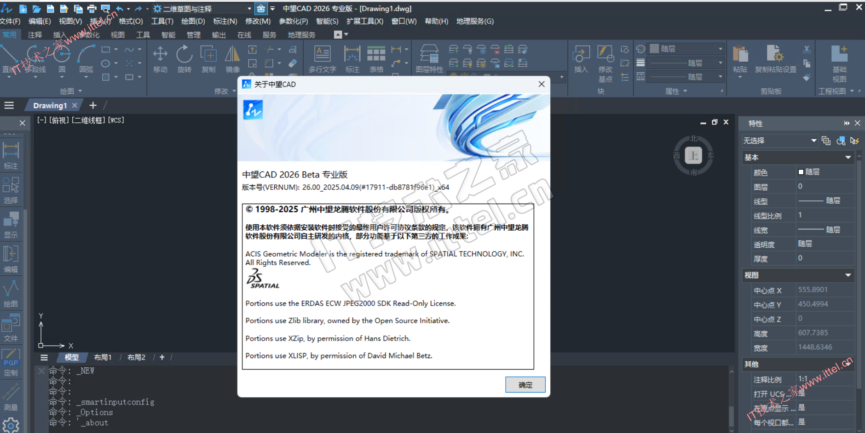This screenshot has width=865, height=433.
Task: Collapse the 视图 properties section
Action: click(x=848, y=275)
